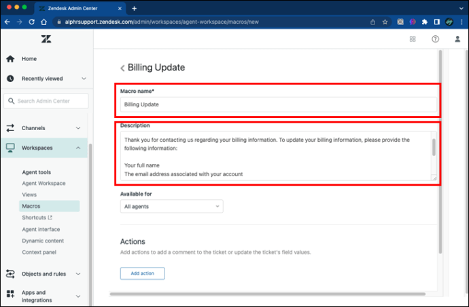Open Agent Workspace menu item
The width and height of the screenshot is (469, 307).
click(x=44, y=183)
